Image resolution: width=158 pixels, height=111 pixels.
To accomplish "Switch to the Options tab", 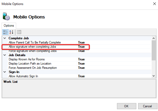I will 9,26.
